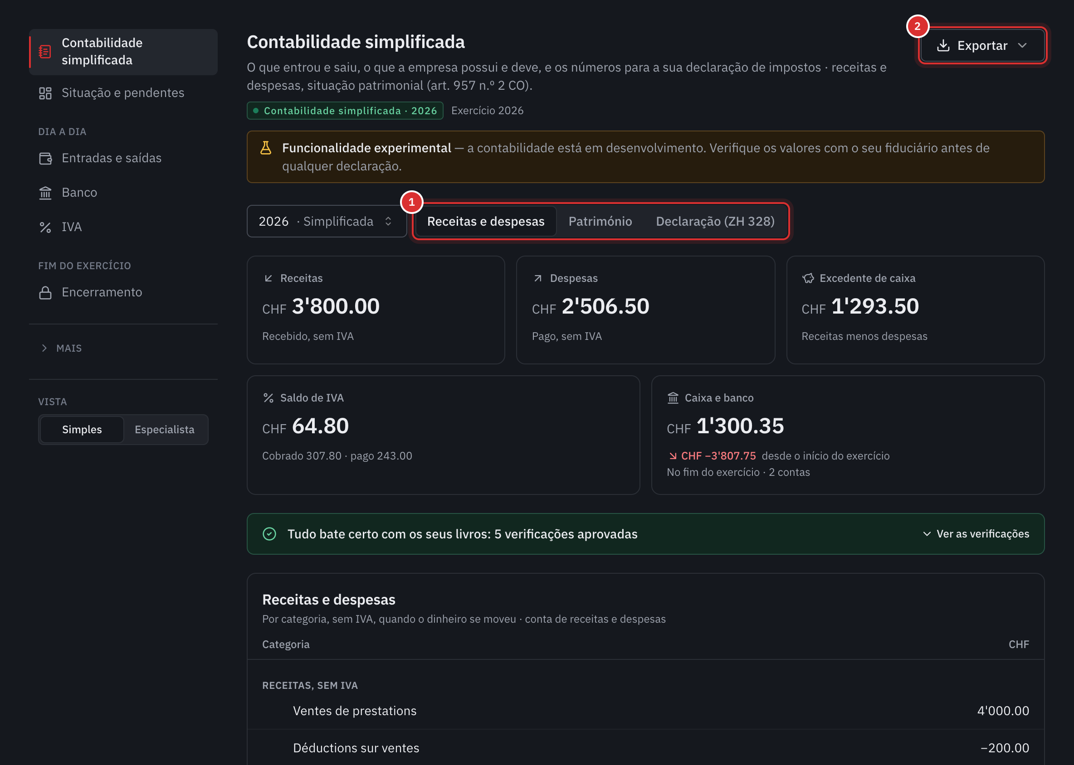Screen dimensions: 1074x765
Task: Click the IVA percent icon in sidebar
Action: coord(45,228)
